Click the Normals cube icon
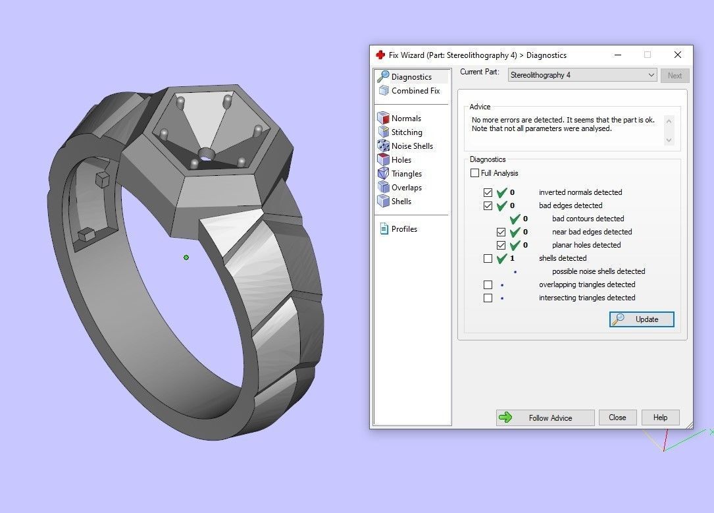 [x=384, y=118]
